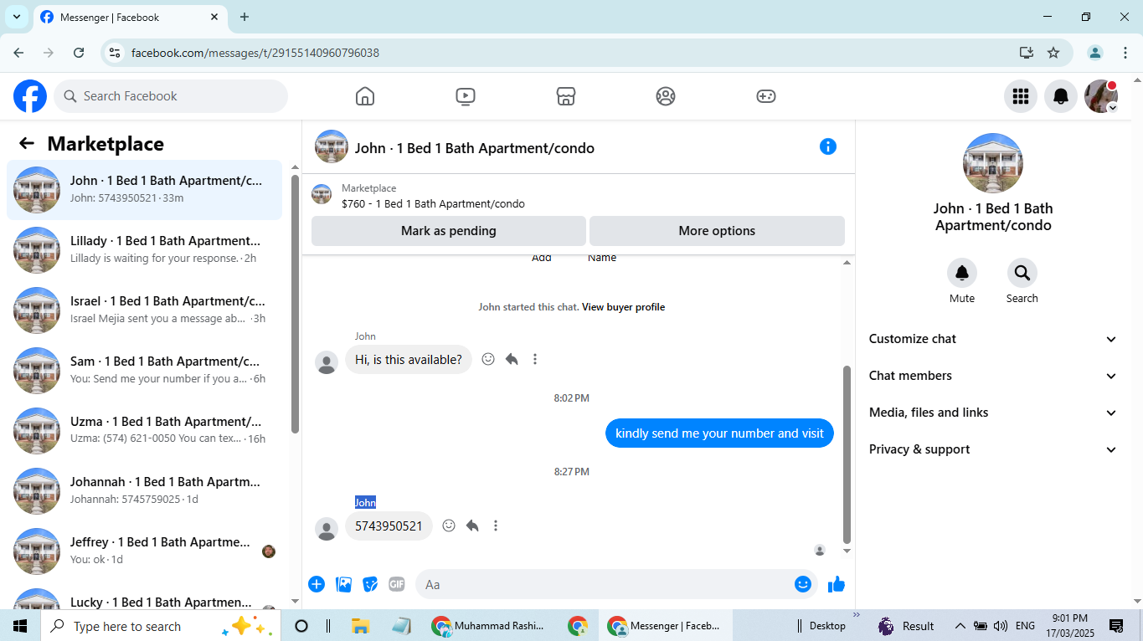Screen dimensions: 1143x641
Task: Open File Explorer from taskbar
Action: point(360,626)
